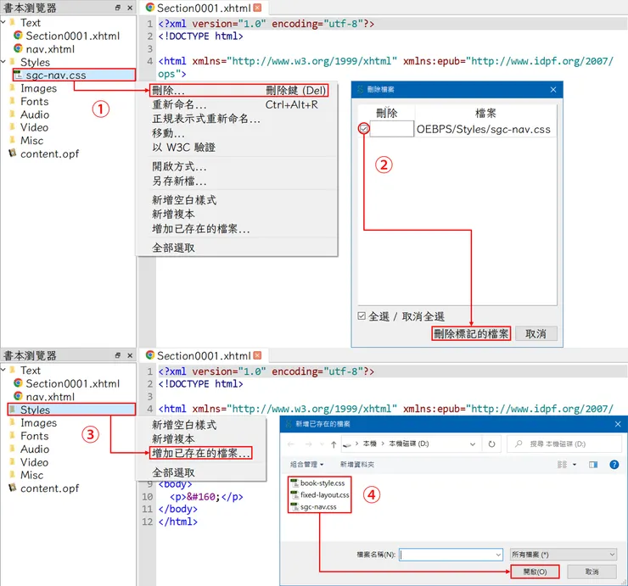Click the content.opf icon in the upper book browser
Viewport: 628px width, 586px height.
pyautogui.click(x=13, y=153)
